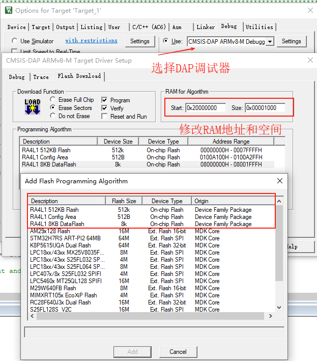The image size is (317, 361).
Task: Click Device Size column header
Action: [118, 142]
